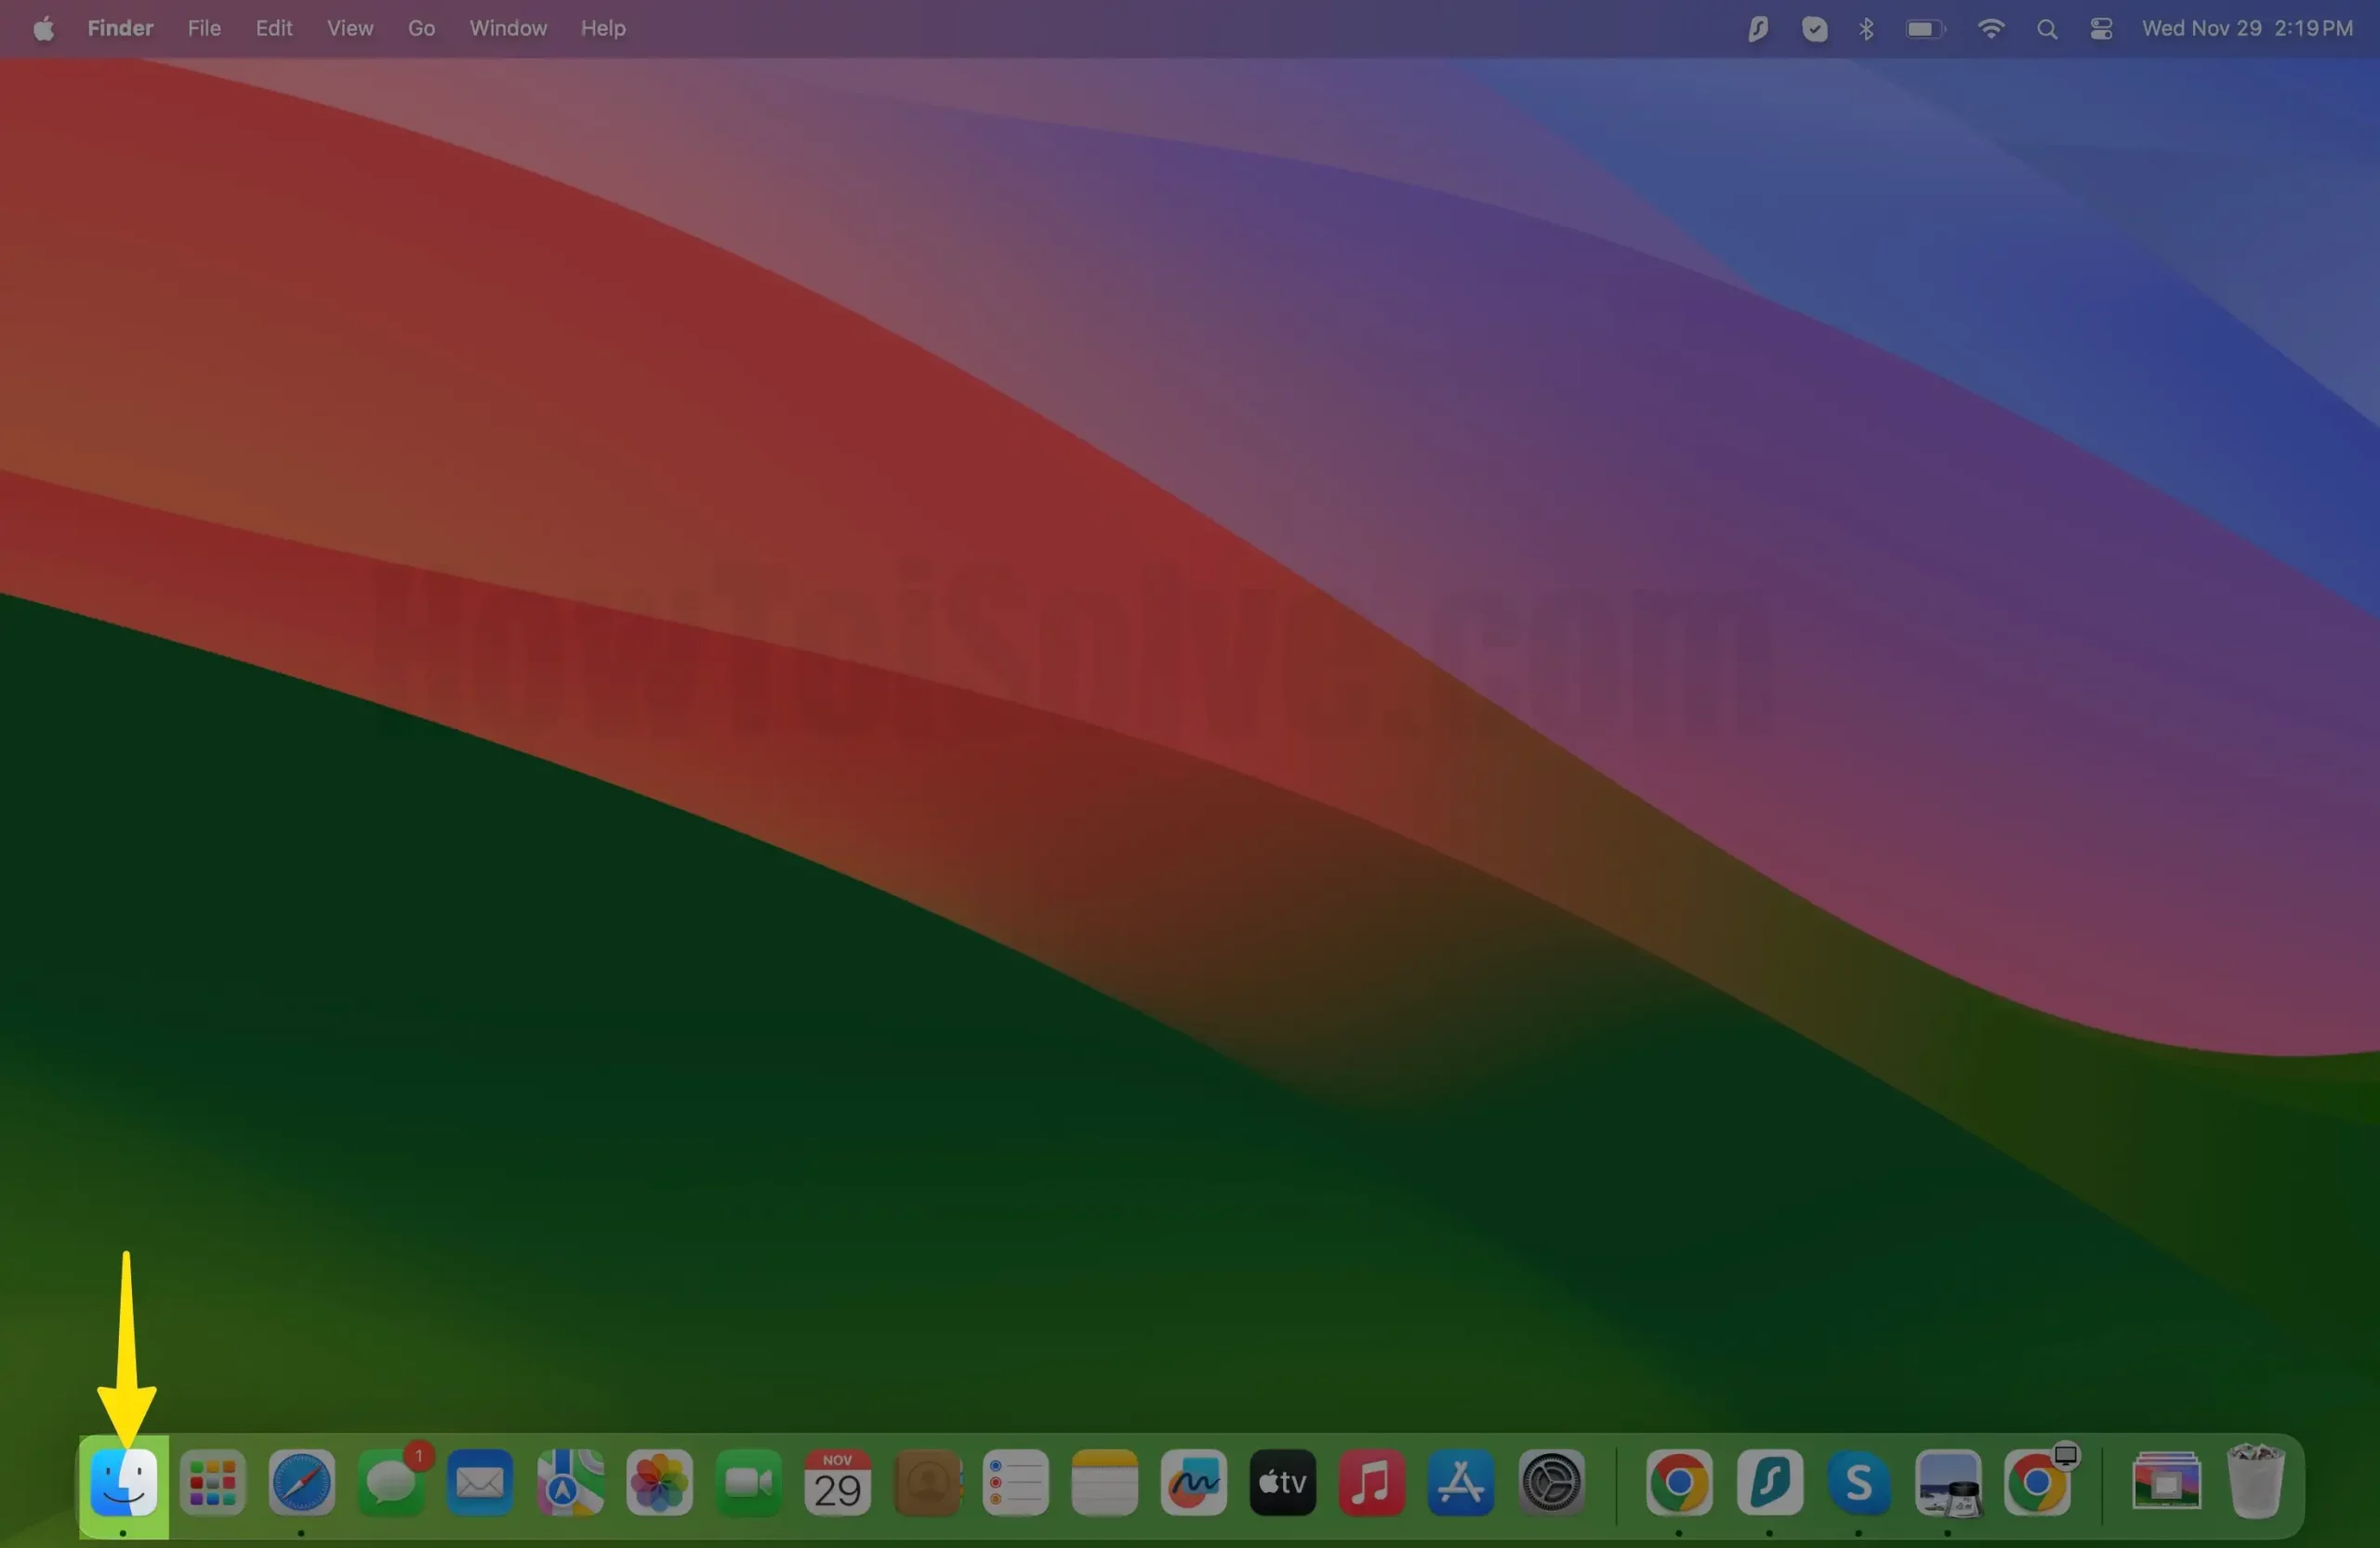The image size is (2380, 1548).
Task: Launch Skype from the Dock
Action: 1858,1481
